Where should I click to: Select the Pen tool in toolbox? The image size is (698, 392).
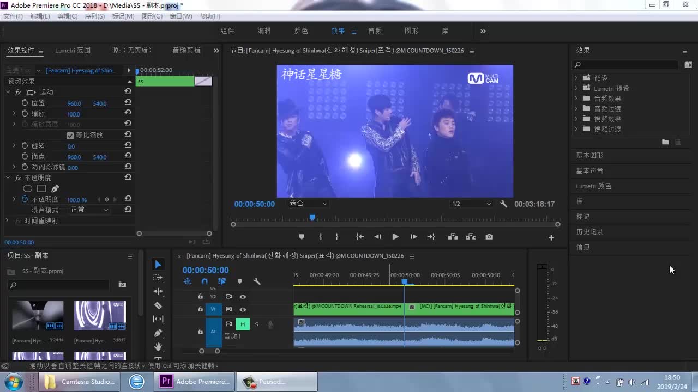point(158,333)
